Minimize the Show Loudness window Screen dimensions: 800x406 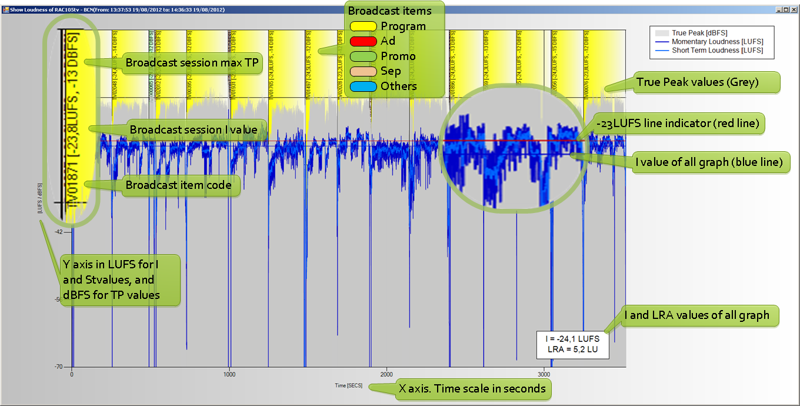778,10
